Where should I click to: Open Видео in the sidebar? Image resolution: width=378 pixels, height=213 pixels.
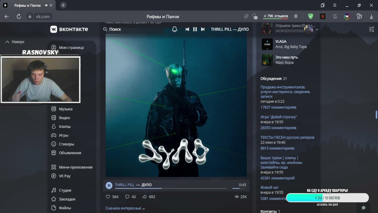tap(61, 117)
